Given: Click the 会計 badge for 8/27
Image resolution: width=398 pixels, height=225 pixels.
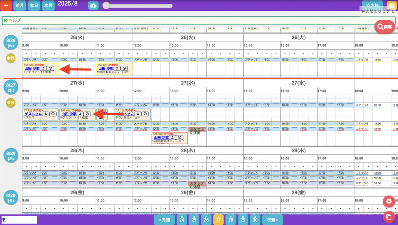Looking at the screenshot, I should click(10, 103).
